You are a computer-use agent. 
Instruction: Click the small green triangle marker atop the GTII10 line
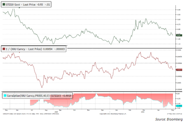pyautogui.click(x=20, y=8)
